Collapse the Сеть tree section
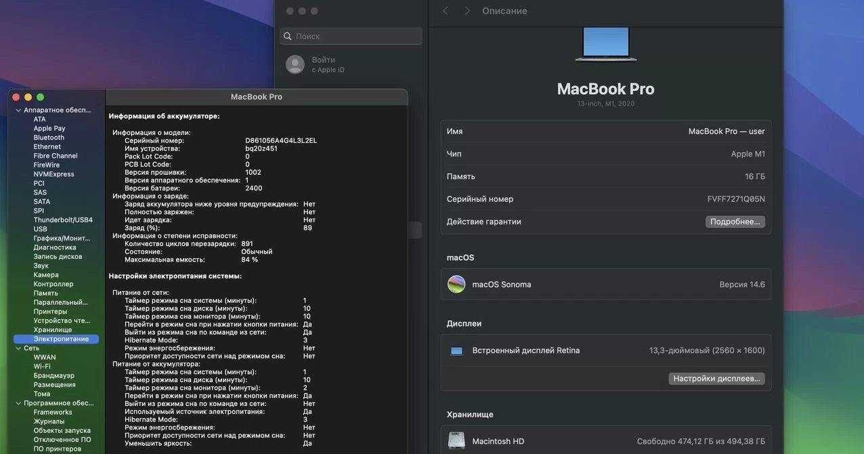 [18, 348]
